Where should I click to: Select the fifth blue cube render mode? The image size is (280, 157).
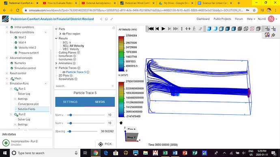[x=234, y=29]
